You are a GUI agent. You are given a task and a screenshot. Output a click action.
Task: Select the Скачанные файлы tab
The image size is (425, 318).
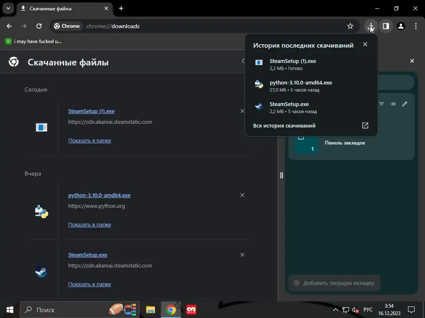point(65,8)
